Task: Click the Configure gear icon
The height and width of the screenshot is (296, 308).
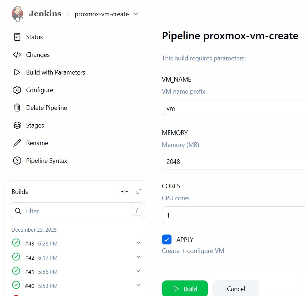Action: [17, 90]
